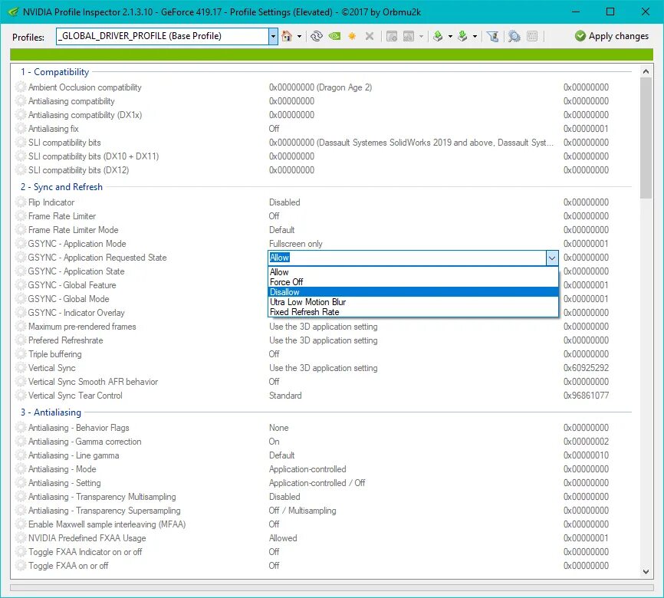Click gear icon beside Ambient Occlusion compatibility
The width and height of the screenshot is (664, 598).
pyautogui.click(x=21, y=87)
